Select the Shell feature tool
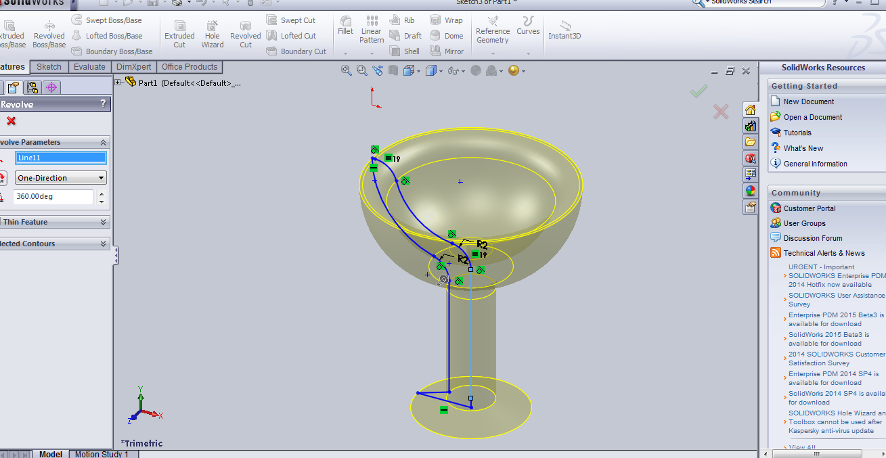Screen dimensions: 886x458 (x=404, y=51)
